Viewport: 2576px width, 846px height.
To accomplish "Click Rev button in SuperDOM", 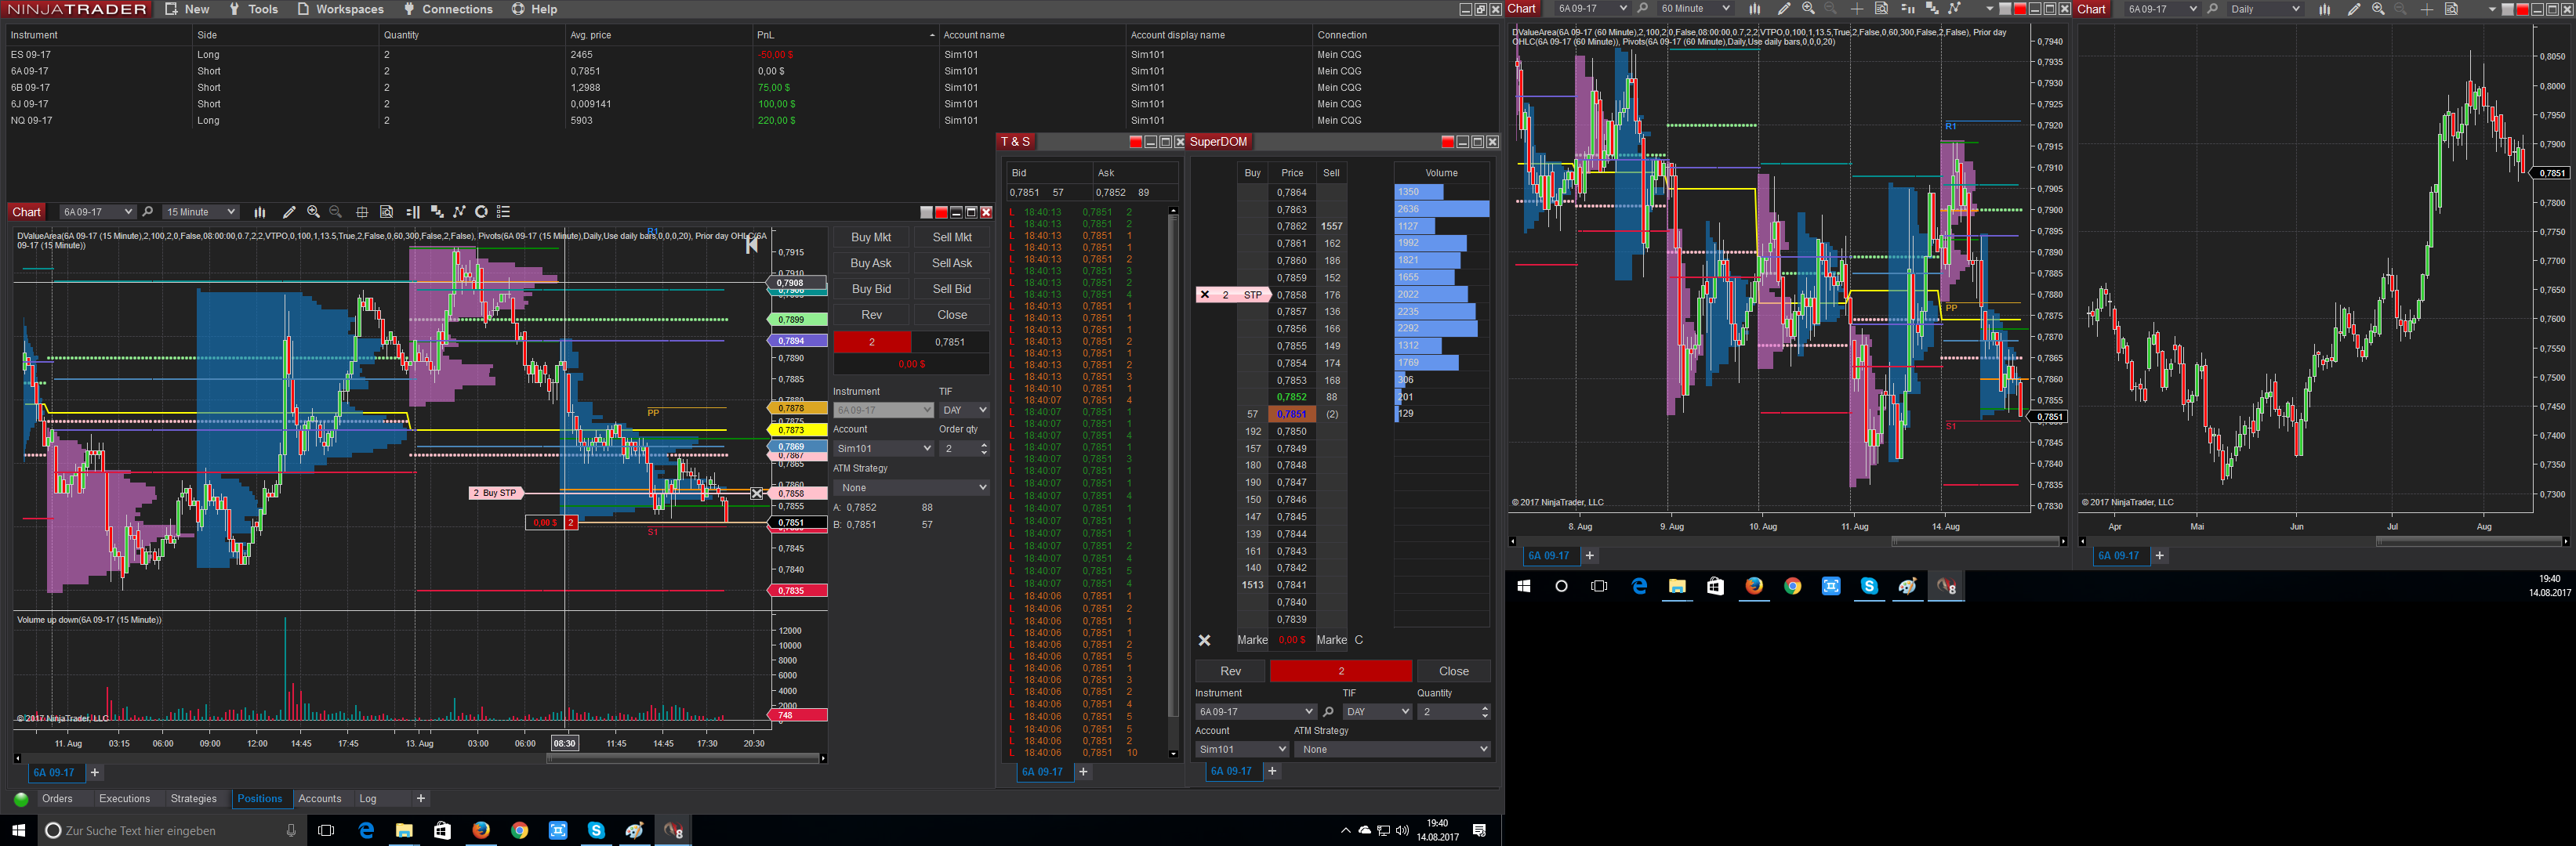I will point(1230,671).
